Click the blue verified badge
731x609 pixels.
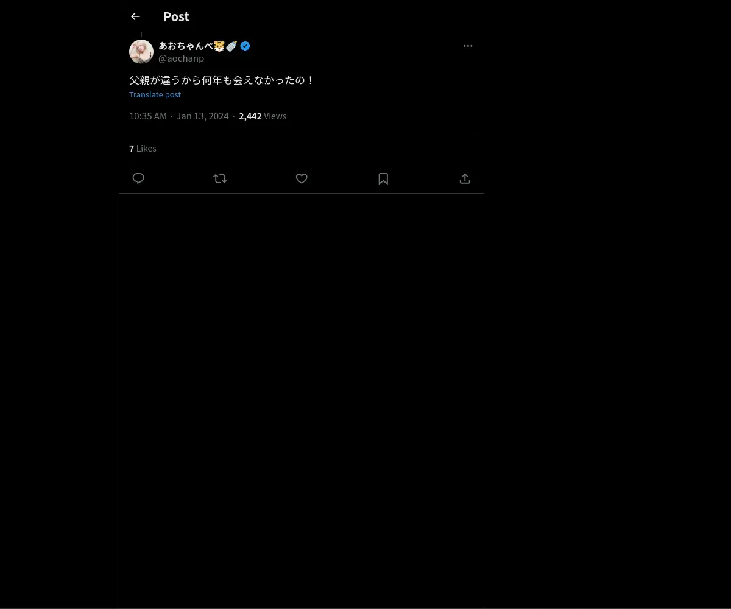tap(245, 46)
